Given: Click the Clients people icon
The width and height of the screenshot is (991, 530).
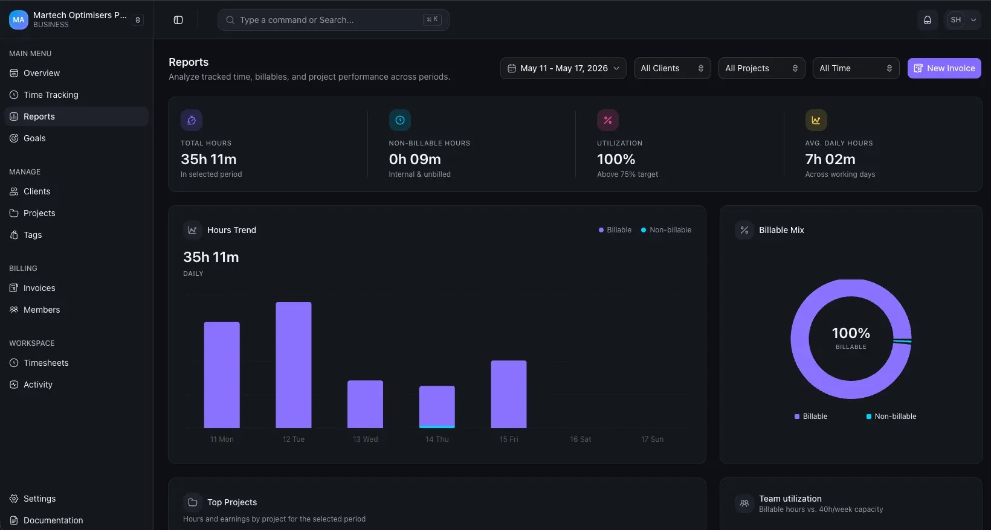Looking at the screenshot, I should [14, 191].
